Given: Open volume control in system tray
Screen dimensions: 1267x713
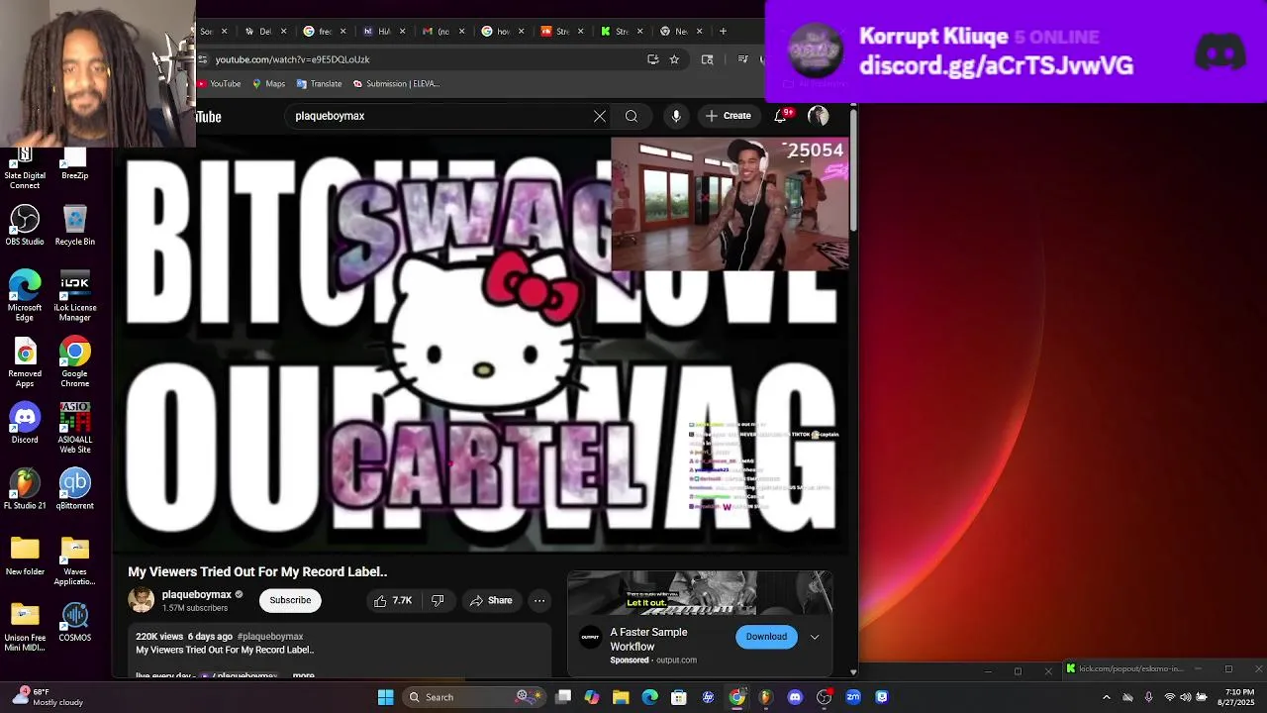Looking at the screenshot, I should 1185,697.
